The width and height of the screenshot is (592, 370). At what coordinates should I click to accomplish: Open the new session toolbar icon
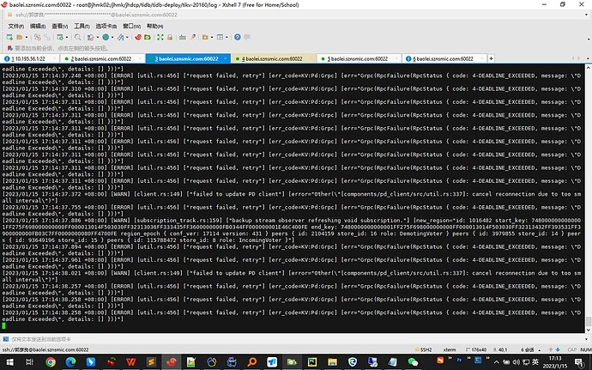(x=9, y=37)
